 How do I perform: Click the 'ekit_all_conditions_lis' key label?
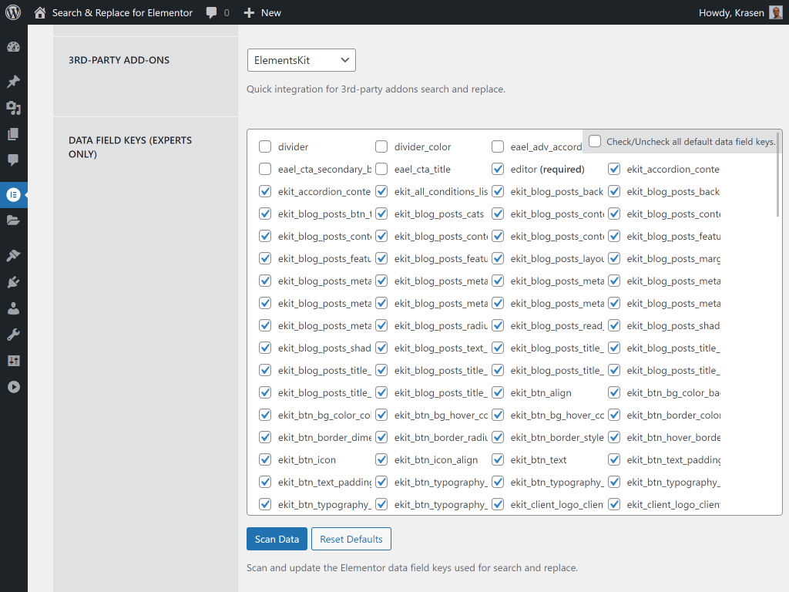441,191
